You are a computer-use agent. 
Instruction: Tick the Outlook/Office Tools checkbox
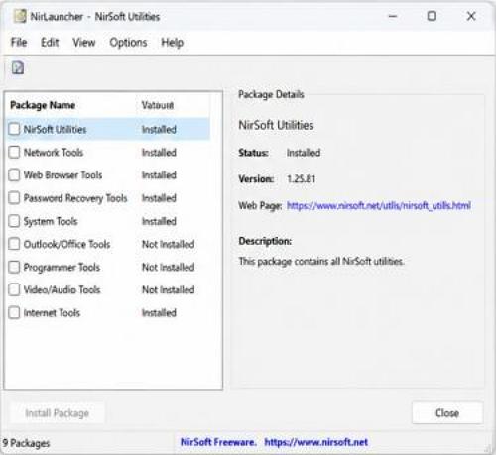(14, 244)
